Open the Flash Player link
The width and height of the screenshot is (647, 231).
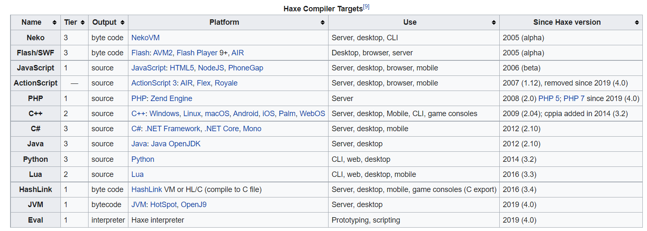[197, 53]
